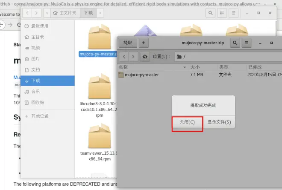Open 最近使用 in sidebar
This screenshot has width=282, height=190.
click(48, 26)
